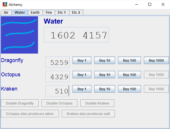Open the Earth tab

click(x=35, y=13)
